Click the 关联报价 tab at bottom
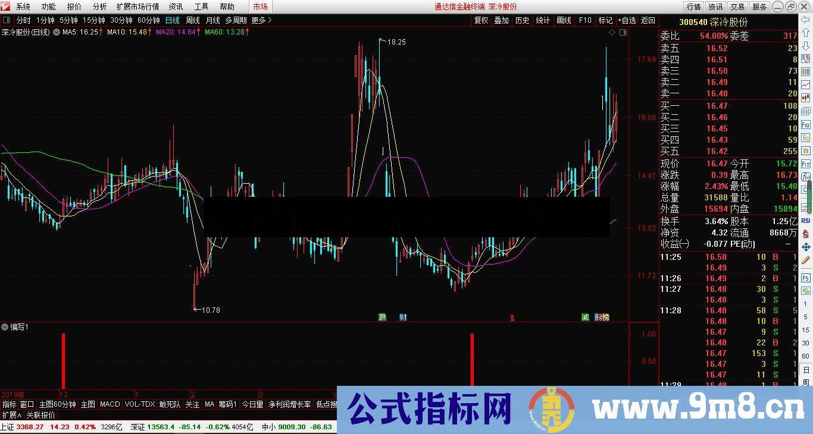This screenshot has width=813, height=434. [40, 415]
